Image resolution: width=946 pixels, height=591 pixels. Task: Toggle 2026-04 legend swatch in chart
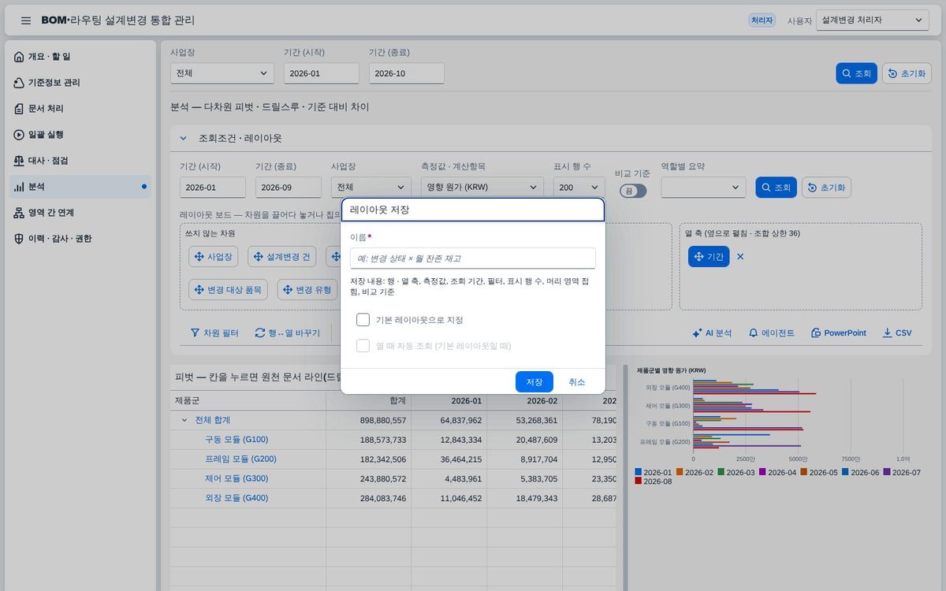(762, 473)
